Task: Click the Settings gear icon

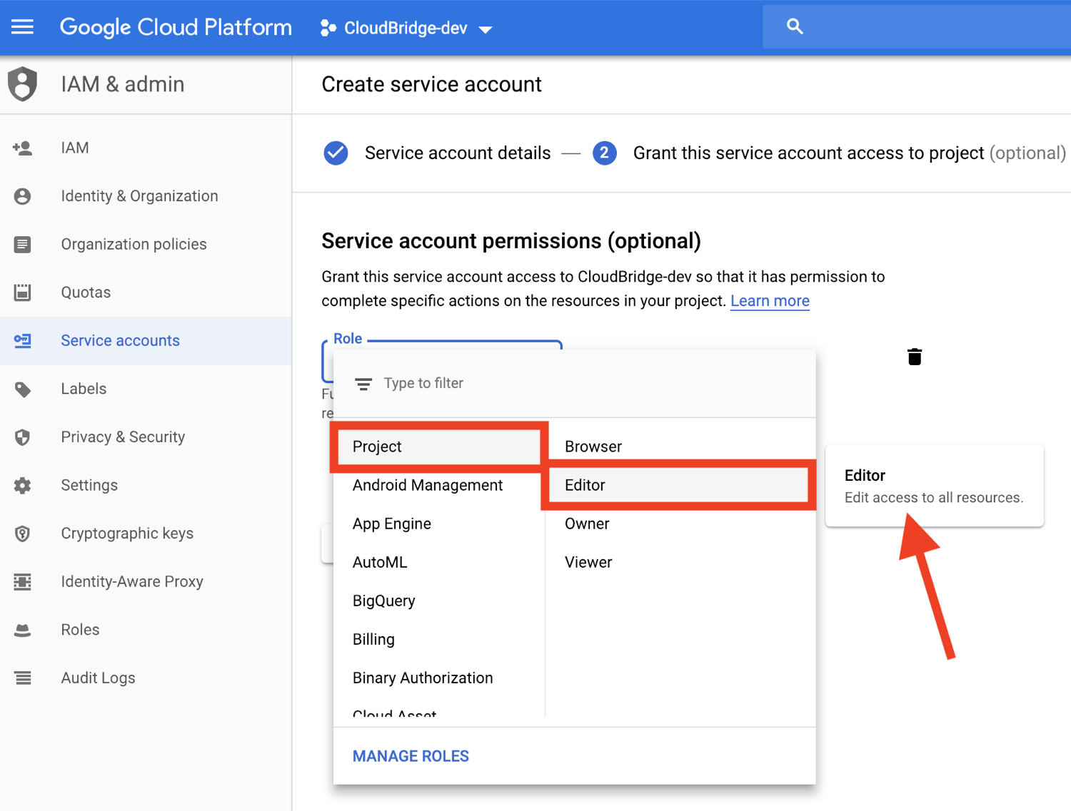Action: tap(22, 486)
